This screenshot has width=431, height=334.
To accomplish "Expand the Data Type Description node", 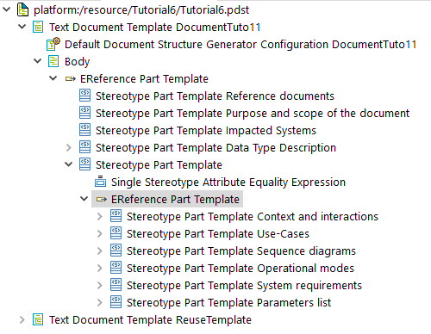I will coord(68,147).
